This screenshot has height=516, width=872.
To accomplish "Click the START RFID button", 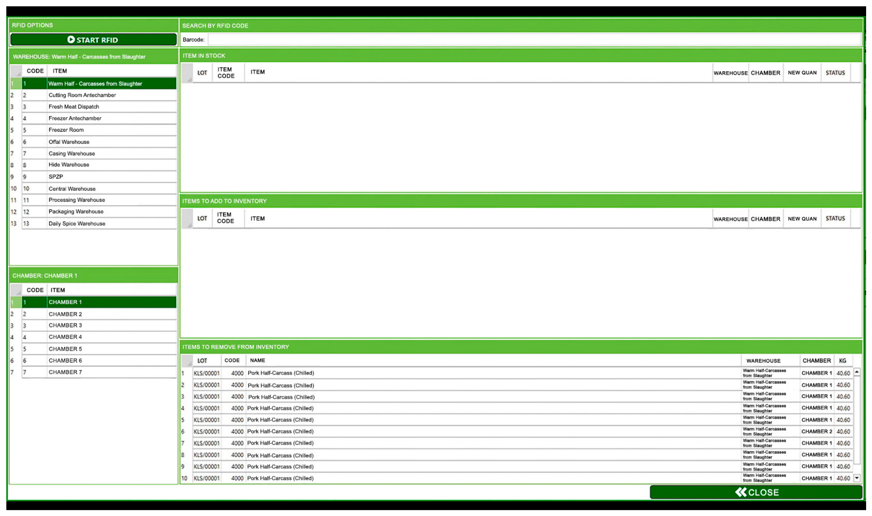I will point(93,40).
